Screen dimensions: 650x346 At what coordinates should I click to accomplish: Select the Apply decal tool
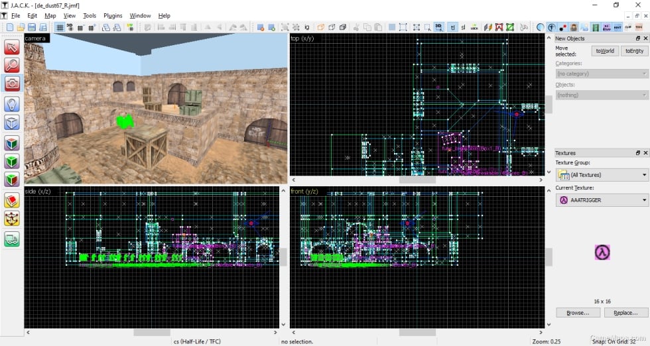(x=12, y=179)
